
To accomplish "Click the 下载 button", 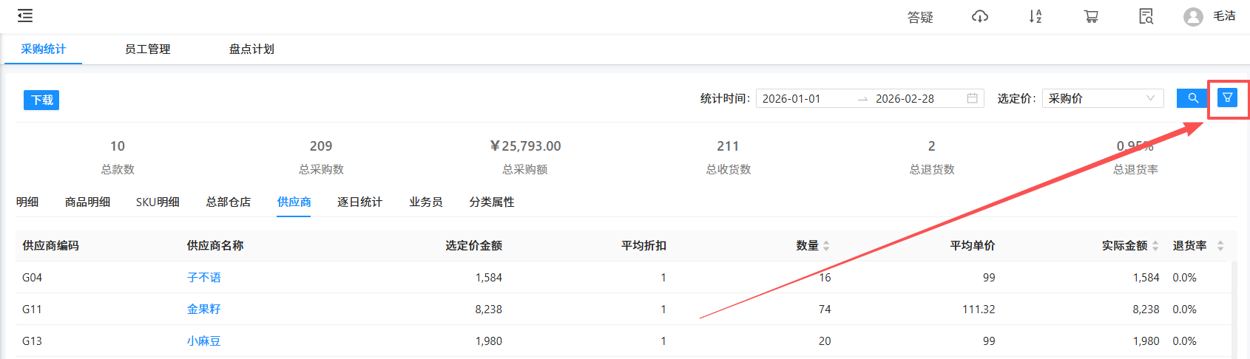I will tap(41, 100).
